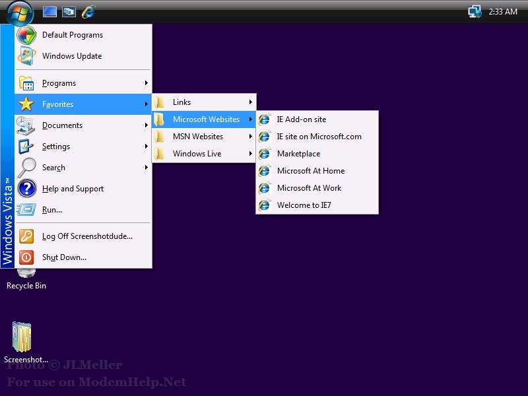Click the Windows Live folder icon

[x=159, y=154]
